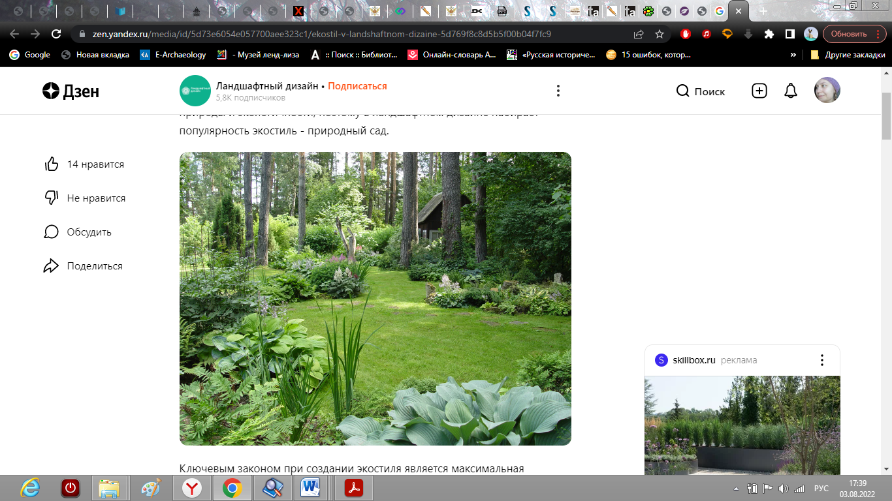
Task: Toggle the browser side panel
Action: (790, 34)
